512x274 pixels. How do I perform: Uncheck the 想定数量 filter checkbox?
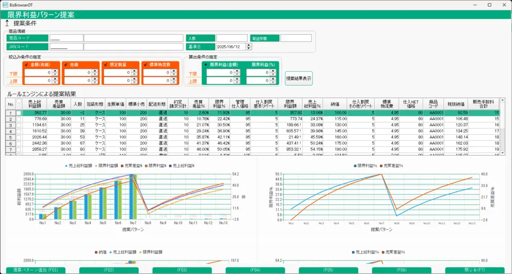tap(106, 65)
